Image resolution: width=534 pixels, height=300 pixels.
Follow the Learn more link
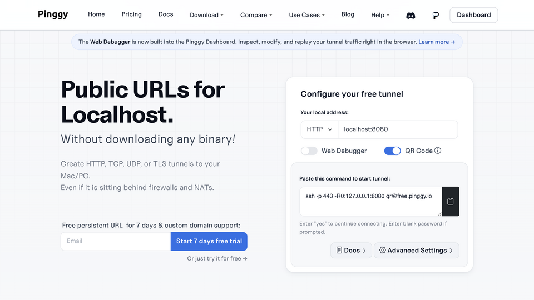point(437,42)
